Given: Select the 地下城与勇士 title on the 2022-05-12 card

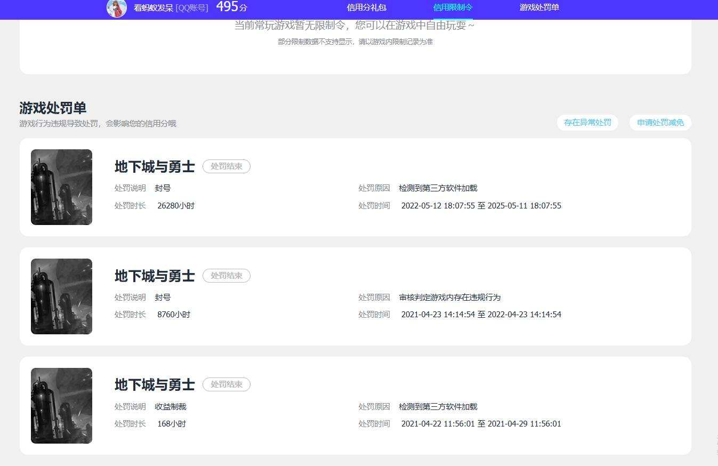Looking at the screenshot, I should coord(155,166).
